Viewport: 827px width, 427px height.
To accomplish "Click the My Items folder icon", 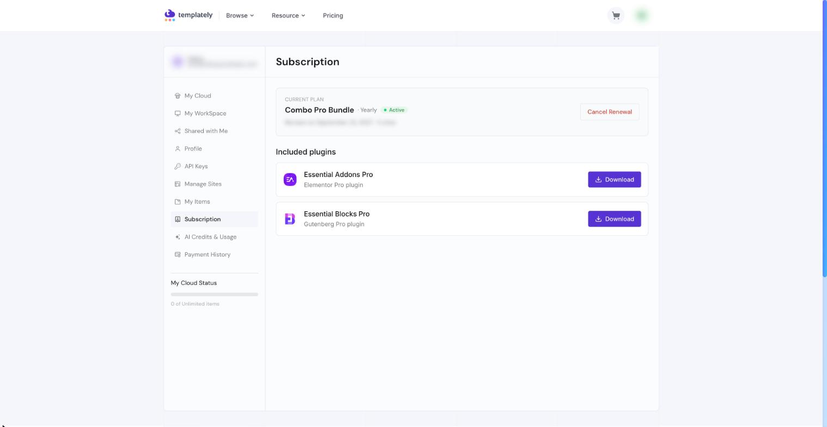I will [x=178, y=202].
